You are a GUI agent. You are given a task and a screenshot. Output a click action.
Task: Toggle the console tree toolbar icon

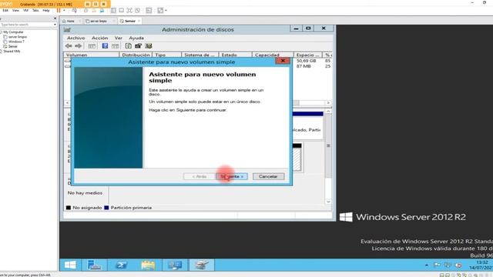pos(92,46)
